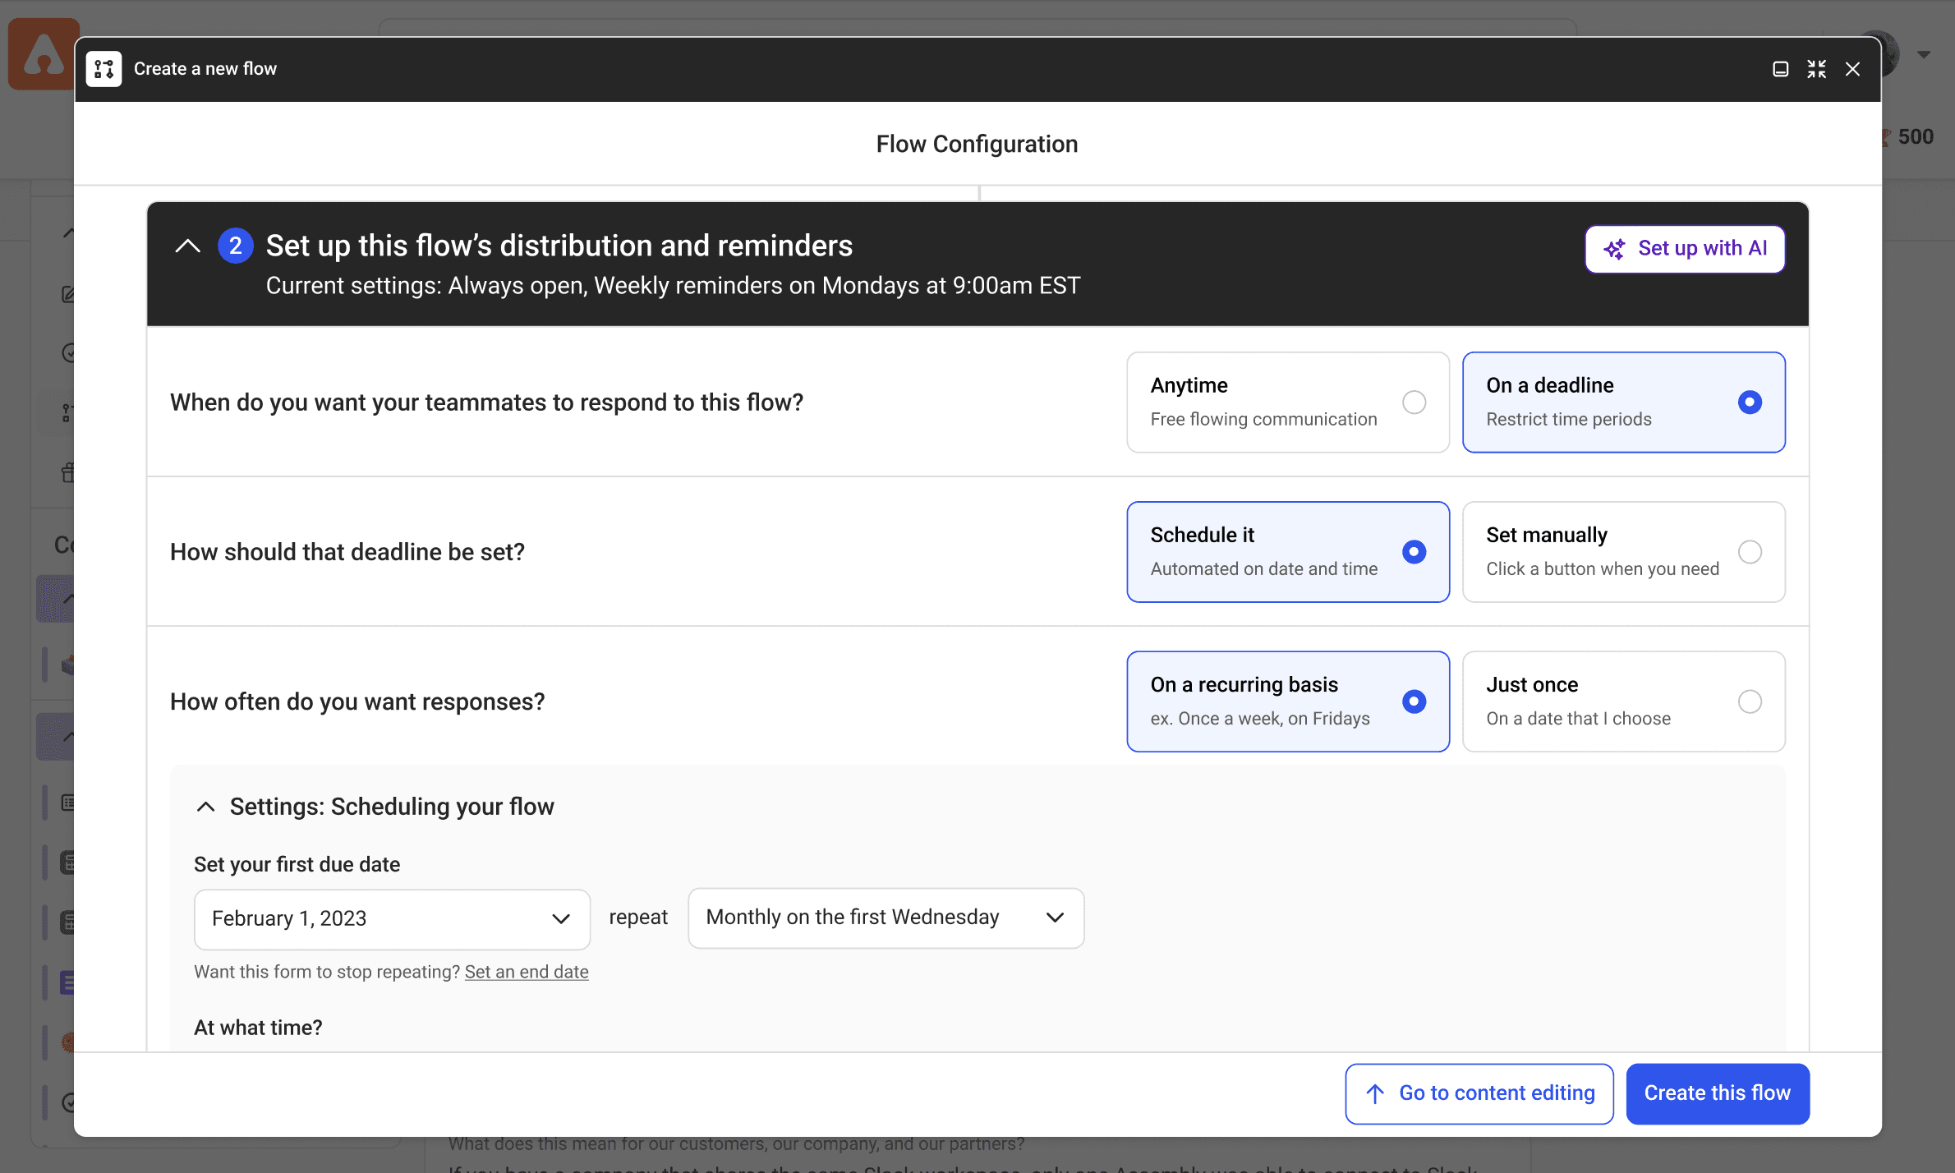Screen dimensions: 1955x1173
Task: Collapse the Settings: Scheduling your flow section
Action: tap(206, 807)
